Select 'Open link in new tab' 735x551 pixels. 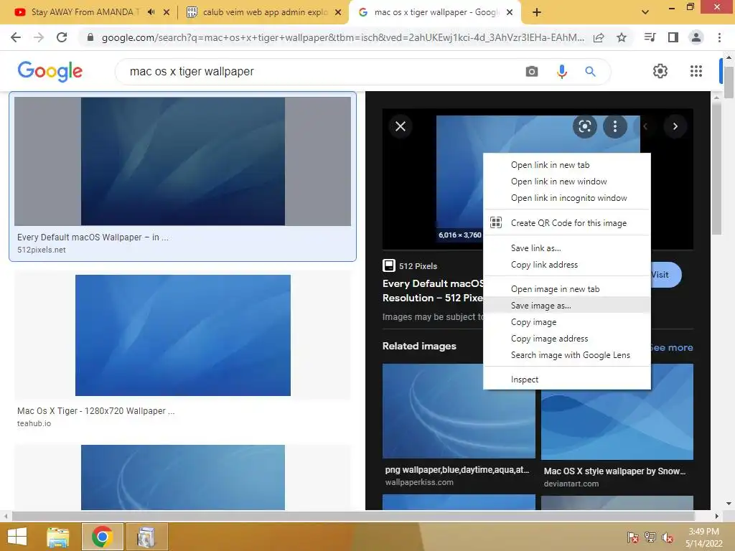click(567, 165)
